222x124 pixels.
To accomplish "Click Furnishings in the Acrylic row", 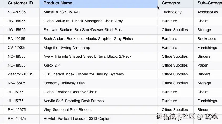I will [x=208, y=101].
